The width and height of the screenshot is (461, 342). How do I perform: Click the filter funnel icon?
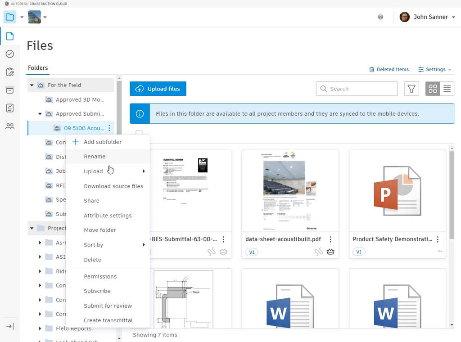[411, 89]
